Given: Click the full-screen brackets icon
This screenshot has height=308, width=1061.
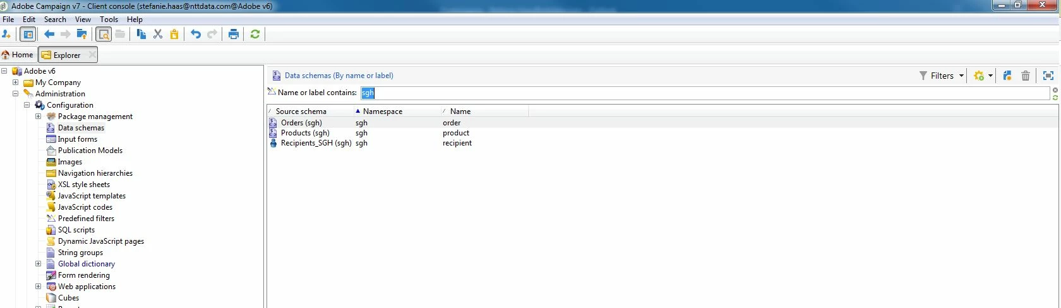Looking at the screenshot, I should [1048, 76].
